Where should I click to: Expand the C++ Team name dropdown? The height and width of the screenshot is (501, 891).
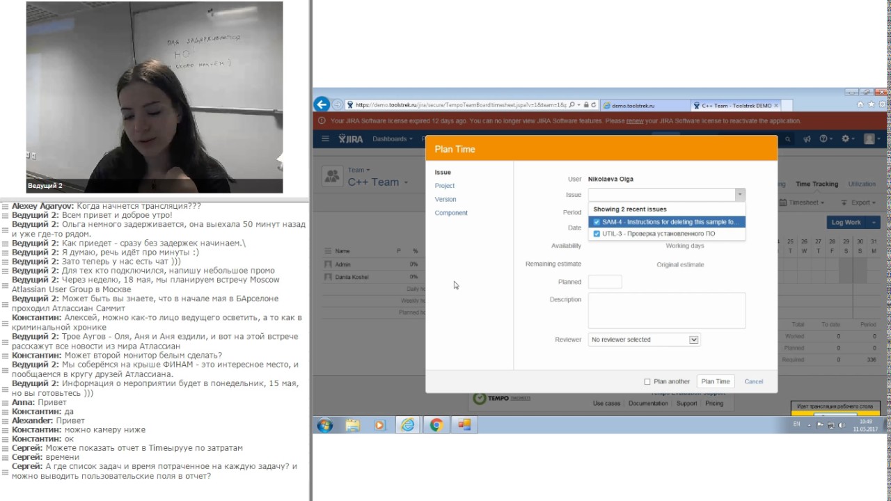pyautogui.click(x=405, y=182)
